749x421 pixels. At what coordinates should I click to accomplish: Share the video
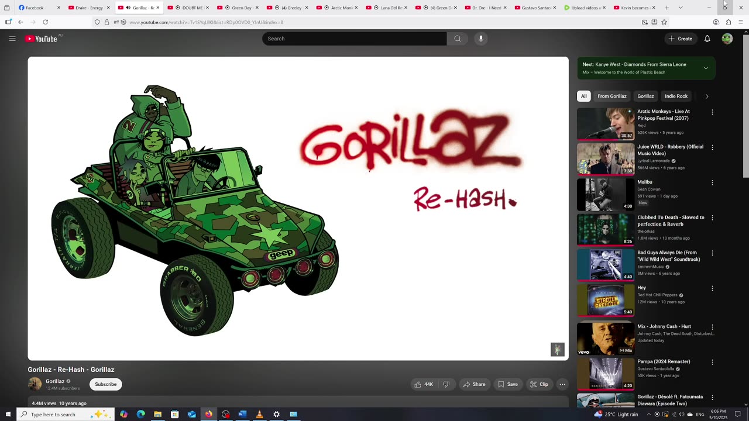[x=474, y=384]
